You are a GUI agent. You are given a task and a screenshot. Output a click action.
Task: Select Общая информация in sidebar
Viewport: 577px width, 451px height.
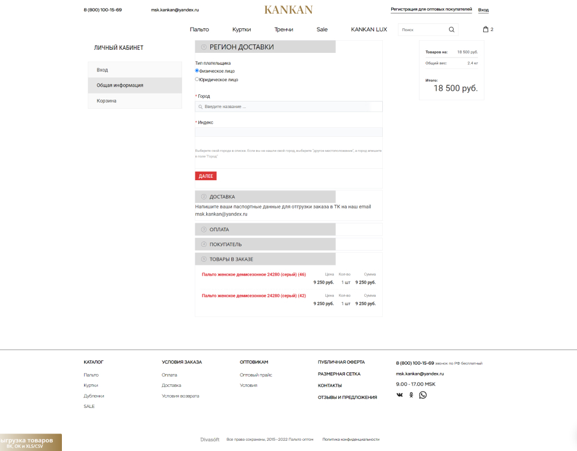[x=135, y=85]
